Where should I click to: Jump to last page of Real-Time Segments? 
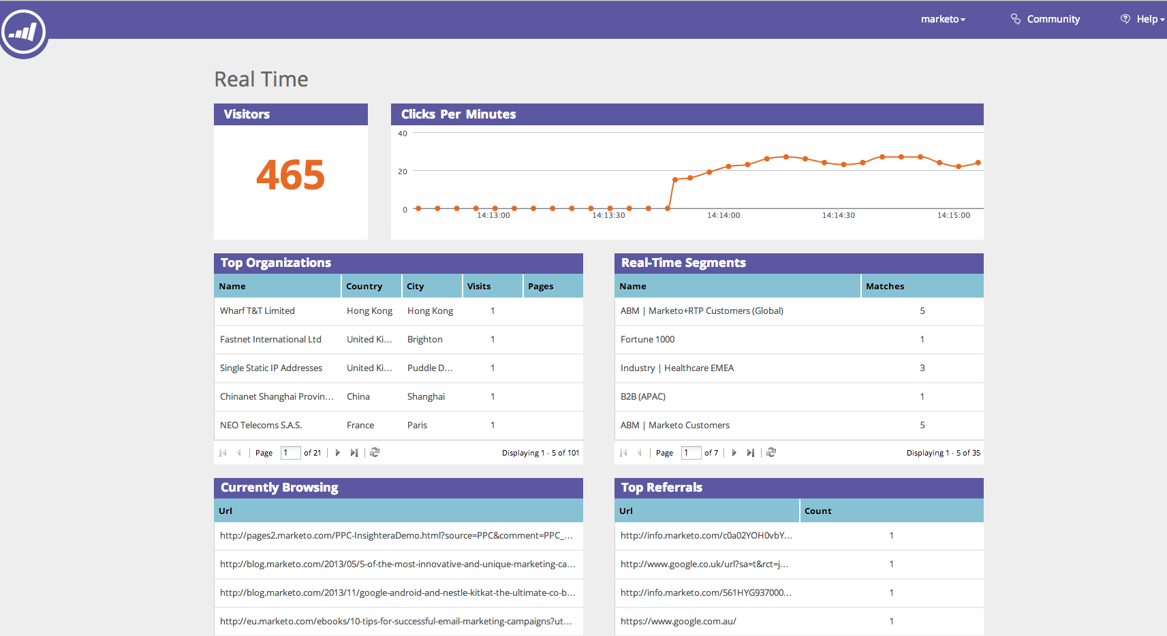tap(751, 453)
